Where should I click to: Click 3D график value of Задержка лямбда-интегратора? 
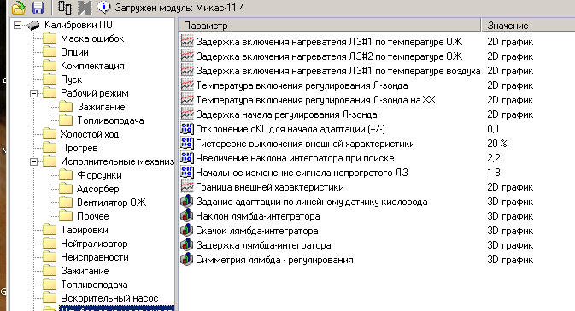pos(510,245)
